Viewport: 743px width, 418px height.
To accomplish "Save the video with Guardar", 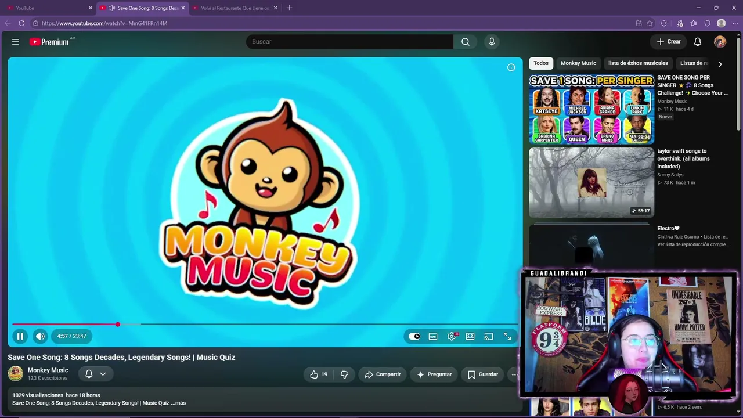I will [x=483, y=374].
